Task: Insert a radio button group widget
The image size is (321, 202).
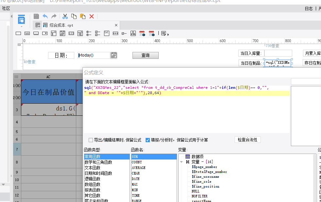Action: pyautogui.click(x=89, y=33)
